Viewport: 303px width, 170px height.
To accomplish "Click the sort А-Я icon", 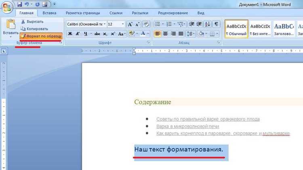I will click(x=207, y=24).
